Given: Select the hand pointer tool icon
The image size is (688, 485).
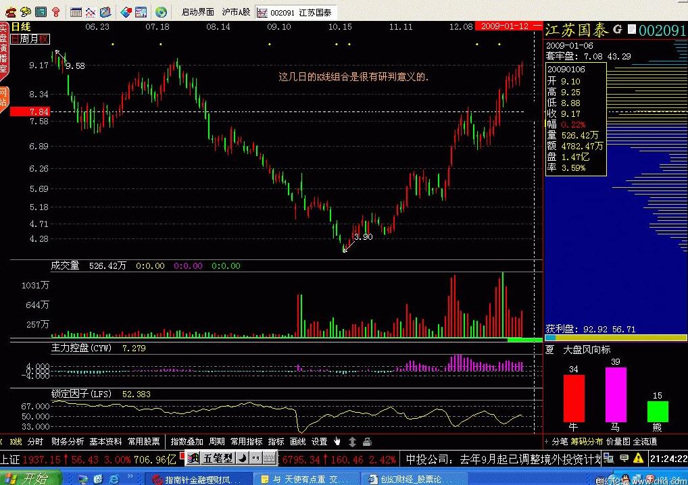Looking at the screenshot, I should click(337, 442).
